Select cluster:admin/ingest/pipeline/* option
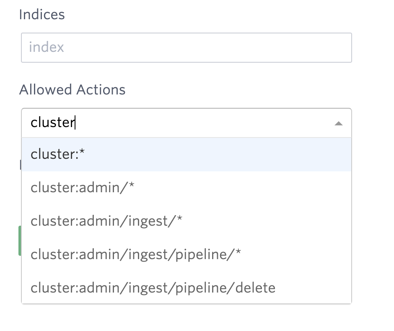The image size is (394, 331). tap(135, 254)
